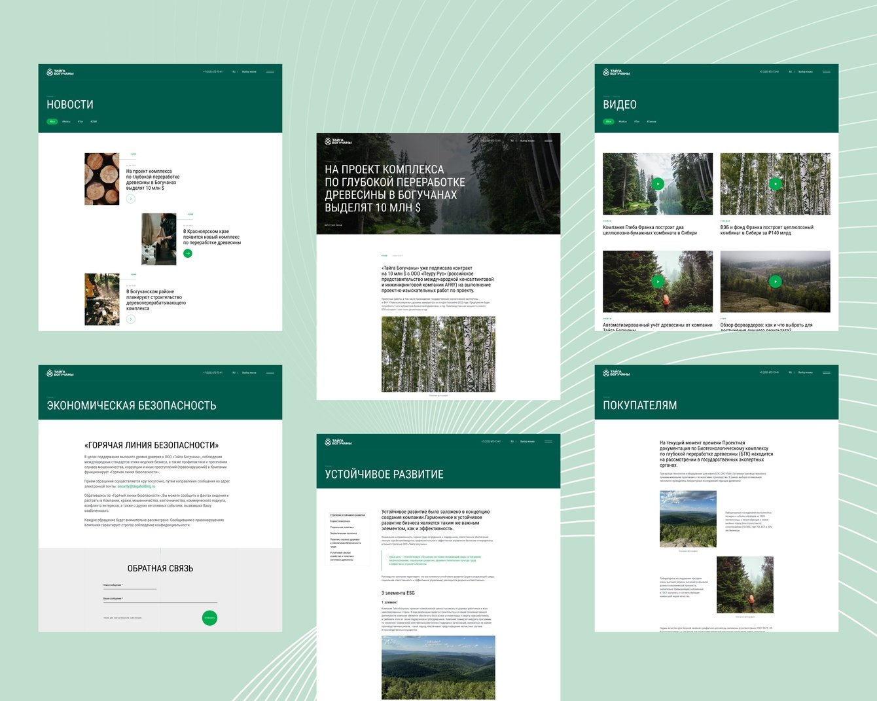
Task: Open 'Выбор языка' selector on Новости page
Action: [249, 71]
